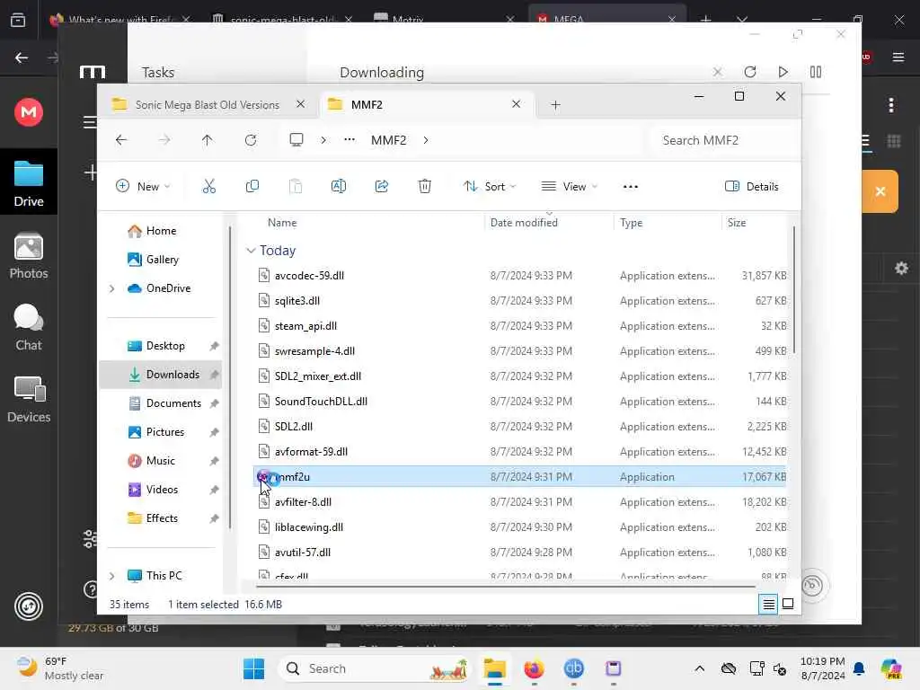
Task: Click chevron after MMF2 in address bar
Action: [426, 140]
